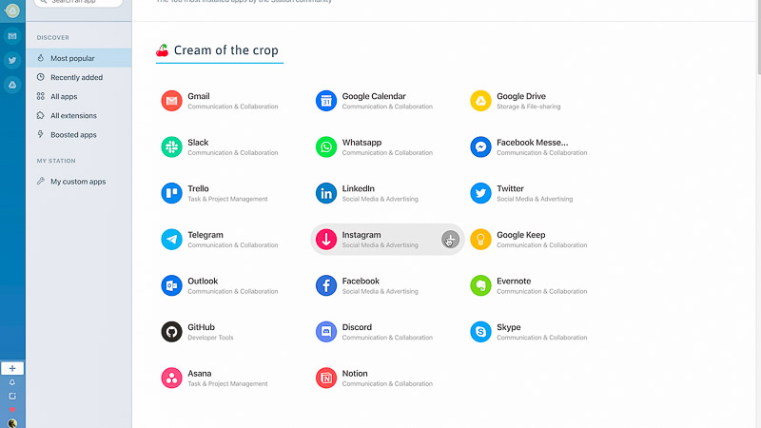Open My custom apps
Viewport: 761px width, 428px height.
point(79,182)
